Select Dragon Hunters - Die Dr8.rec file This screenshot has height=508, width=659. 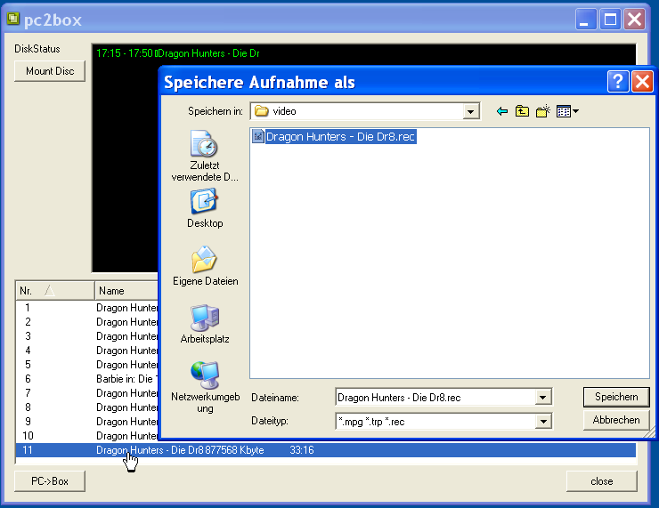tap(334, 137)
